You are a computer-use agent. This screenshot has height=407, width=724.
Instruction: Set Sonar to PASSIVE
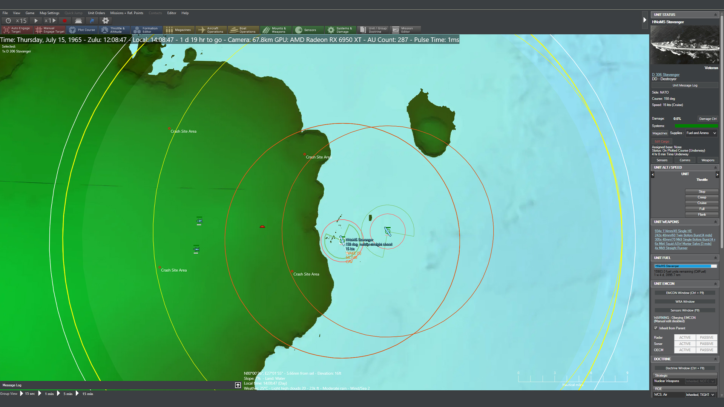(706, 344)
